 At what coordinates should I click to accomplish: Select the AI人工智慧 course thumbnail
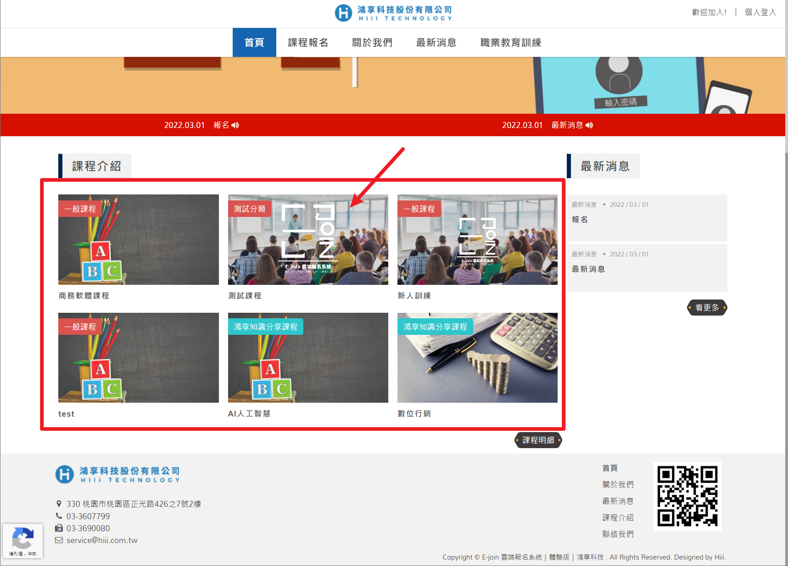coord(307,358)
